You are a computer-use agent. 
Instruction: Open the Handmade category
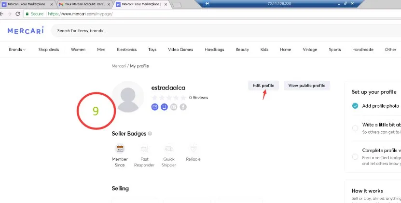click(363, 50)
